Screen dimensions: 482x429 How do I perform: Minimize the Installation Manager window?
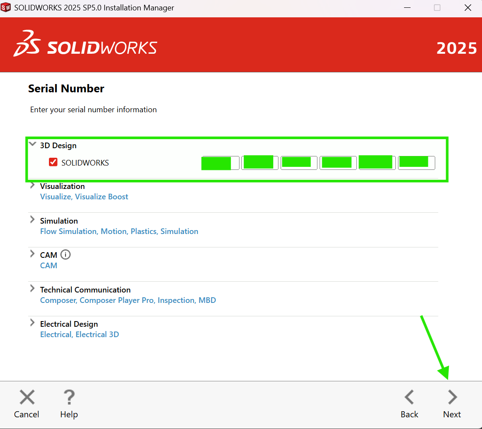click(x=408, y=8)
